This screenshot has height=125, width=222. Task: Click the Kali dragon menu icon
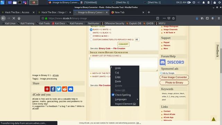(x=2, y=2)
